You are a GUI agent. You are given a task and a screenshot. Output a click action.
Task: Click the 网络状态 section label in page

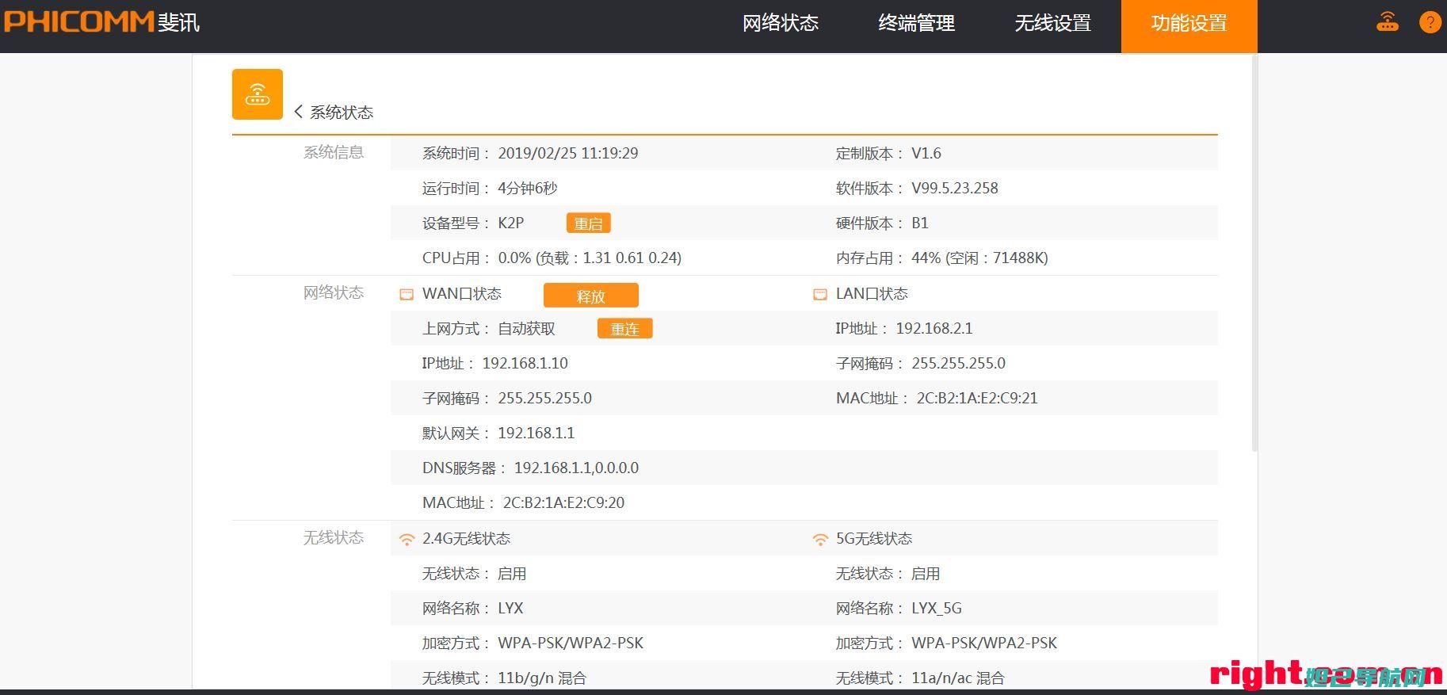tap(334, 292)
